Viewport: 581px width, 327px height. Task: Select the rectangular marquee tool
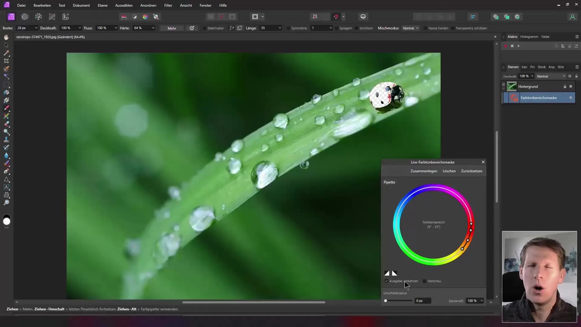pos(6,84)
